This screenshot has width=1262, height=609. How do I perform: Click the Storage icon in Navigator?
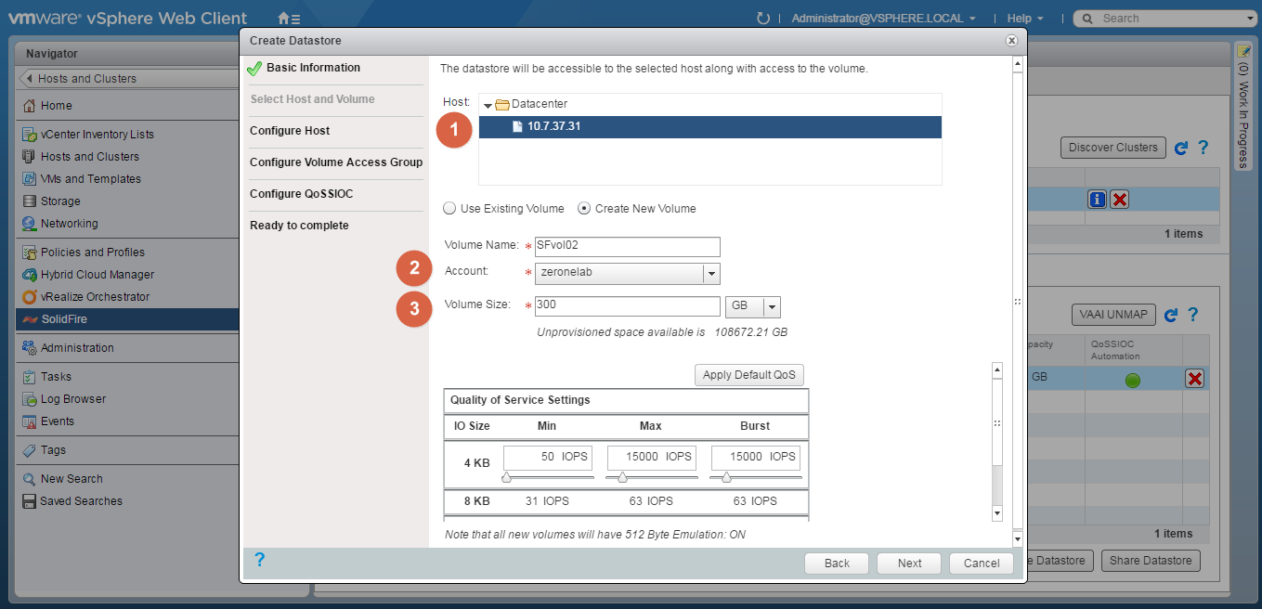tap(29, 201)
